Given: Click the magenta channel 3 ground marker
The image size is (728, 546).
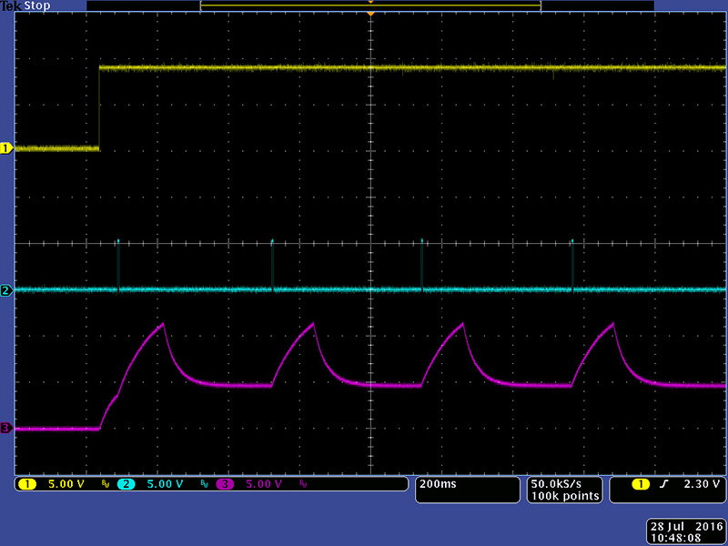Looking at the screenshot, I should click(x=6, y=428).
